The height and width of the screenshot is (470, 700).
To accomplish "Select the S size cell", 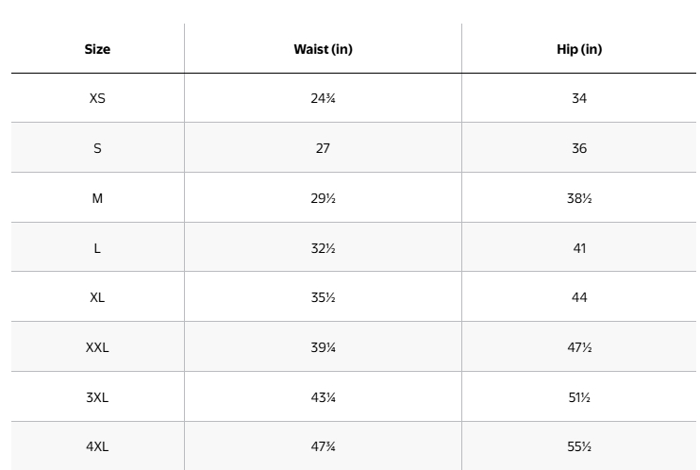I will click(x=97, y=148).
